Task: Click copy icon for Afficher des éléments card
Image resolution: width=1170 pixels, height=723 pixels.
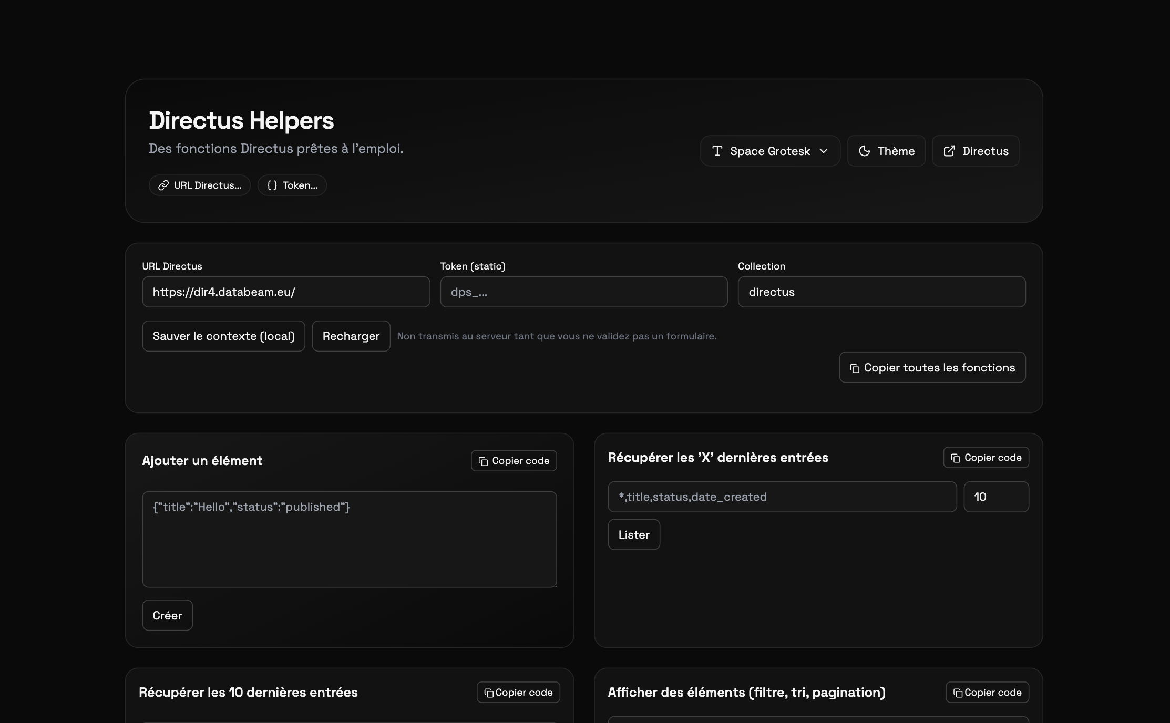Action: [958, 693]
